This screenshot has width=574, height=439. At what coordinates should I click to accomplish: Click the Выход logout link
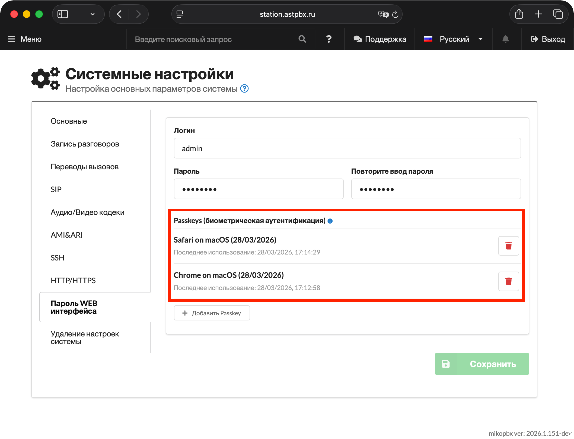[548, 39]
